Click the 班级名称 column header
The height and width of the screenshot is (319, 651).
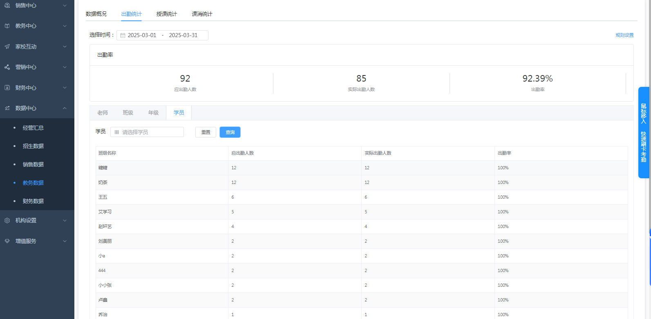107,153
